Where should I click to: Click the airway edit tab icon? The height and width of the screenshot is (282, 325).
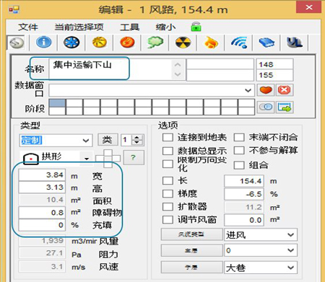[x=17, y=43]
